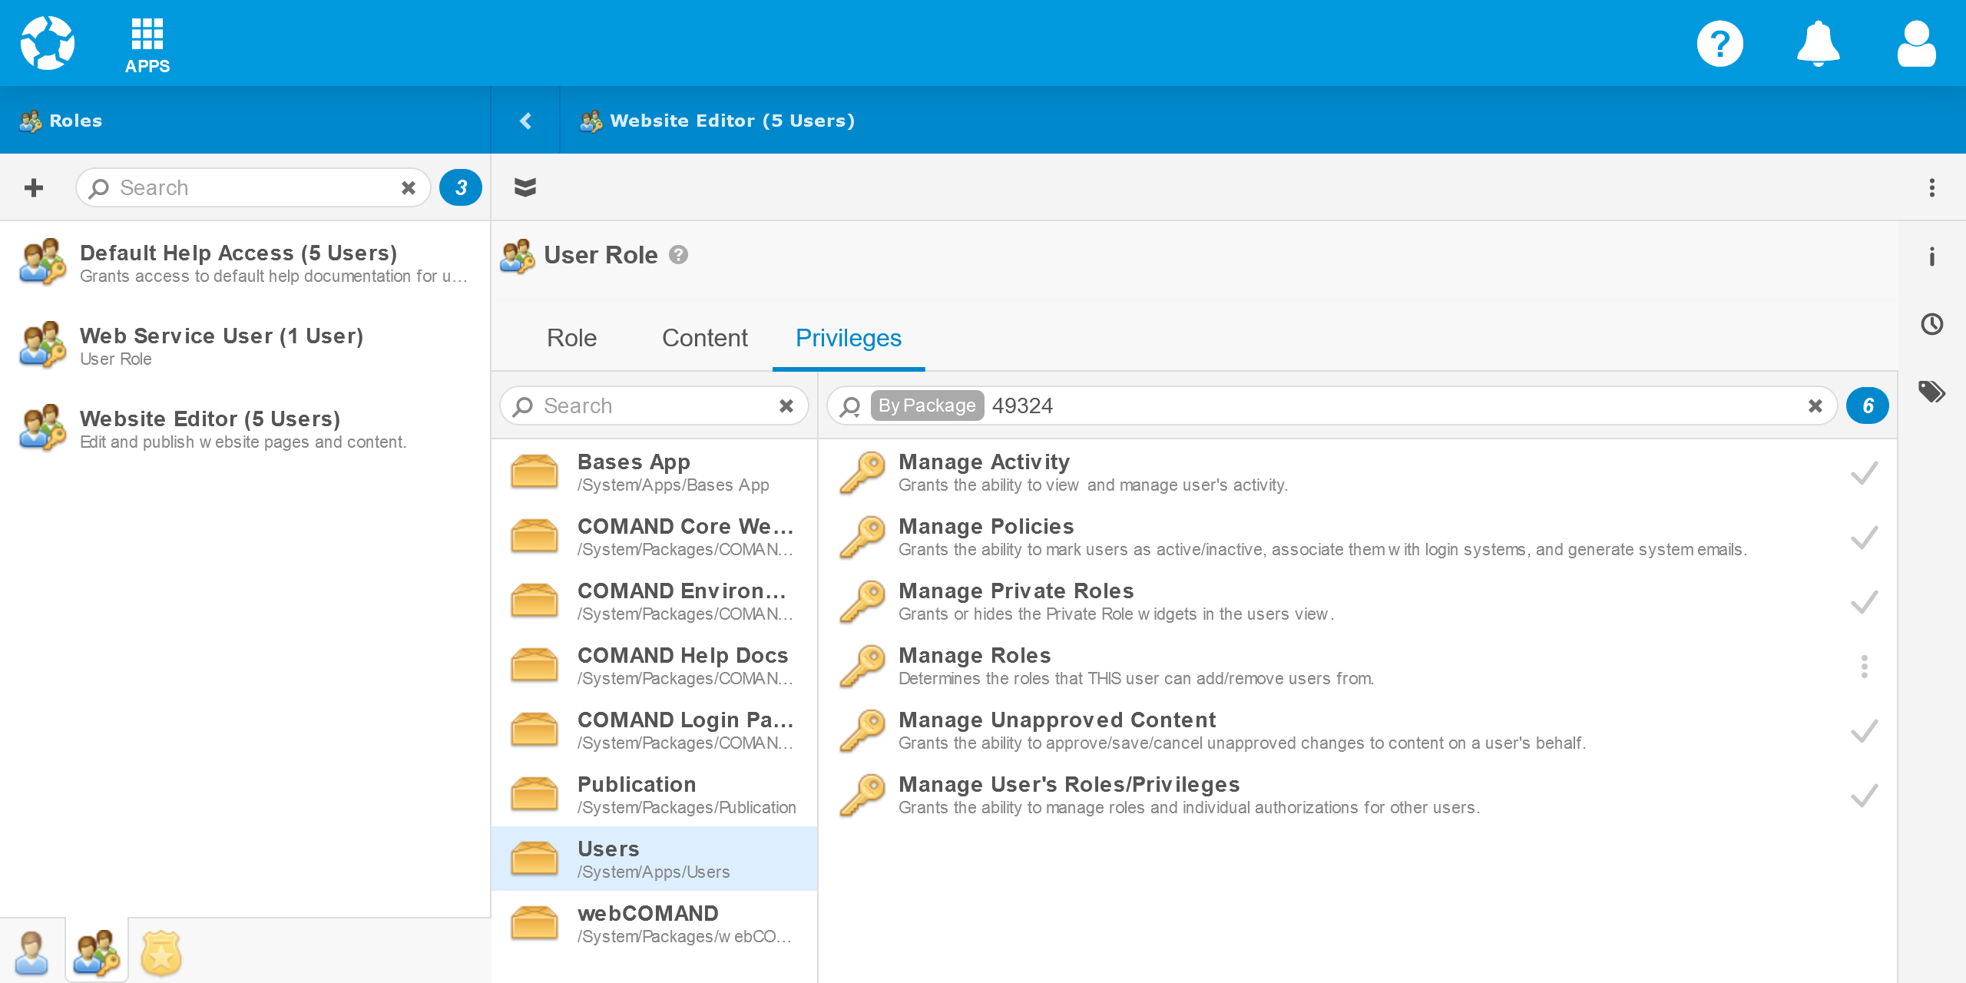This screenshot has height=983, width=1966.
Task: Toggle Manage Unapproved Content privilege checkmark
Action: [1864, 731]
